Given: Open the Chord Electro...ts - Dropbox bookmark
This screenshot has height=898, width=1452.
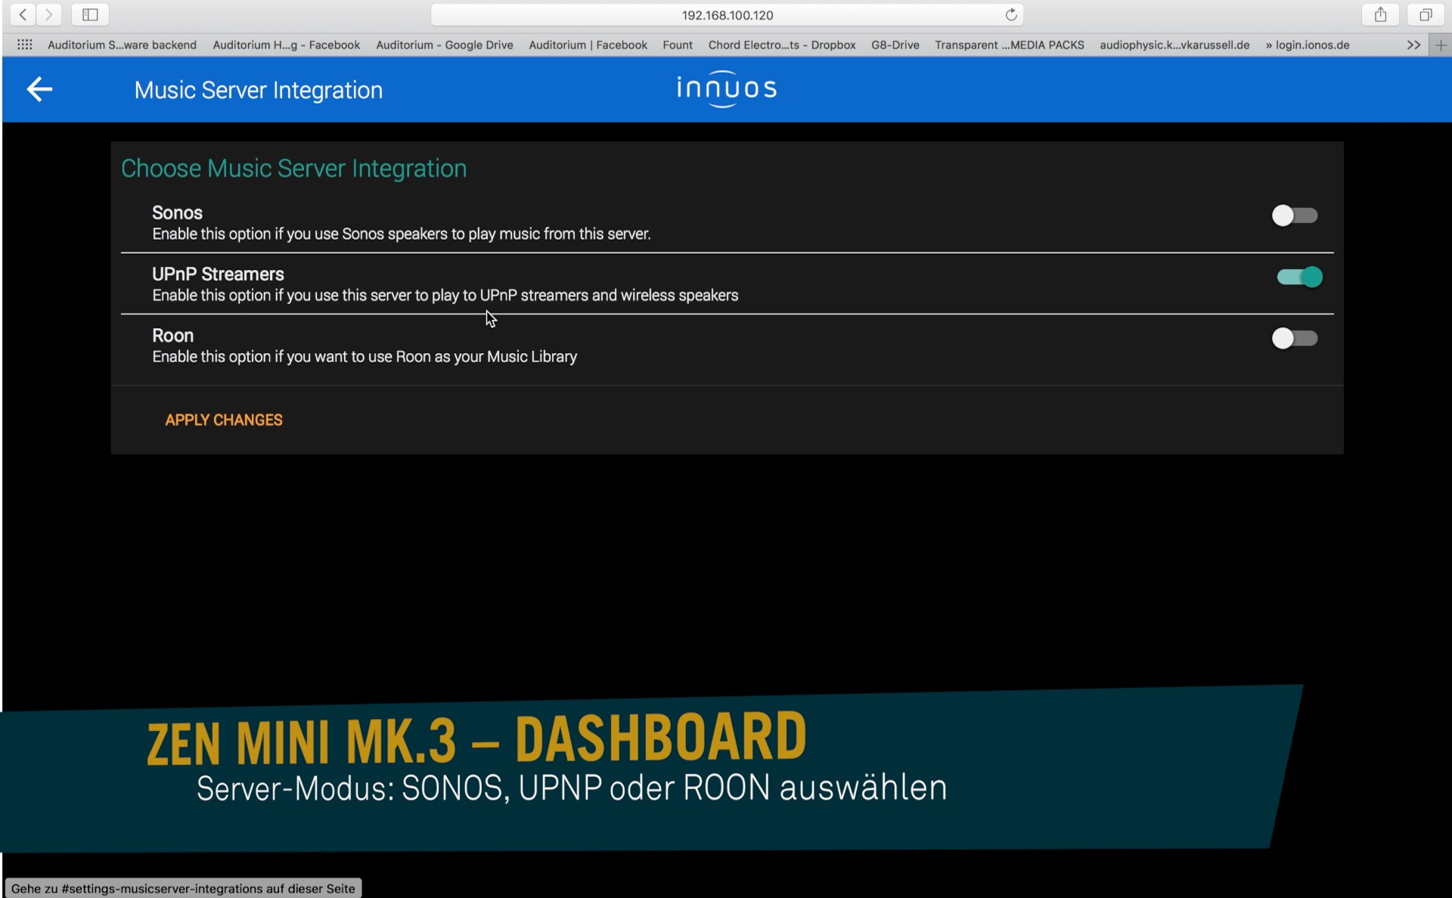Looking at the screenshot, I should click(x=782, y=45).
